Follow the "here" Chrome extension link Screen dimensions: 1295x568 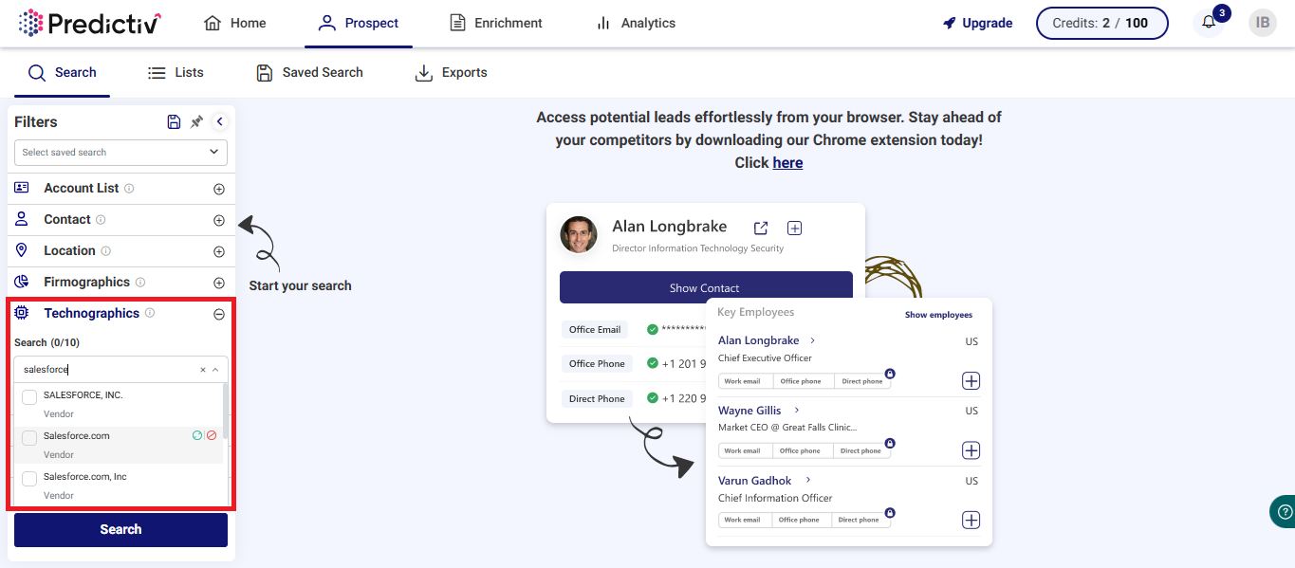click(x=787, y=163)
